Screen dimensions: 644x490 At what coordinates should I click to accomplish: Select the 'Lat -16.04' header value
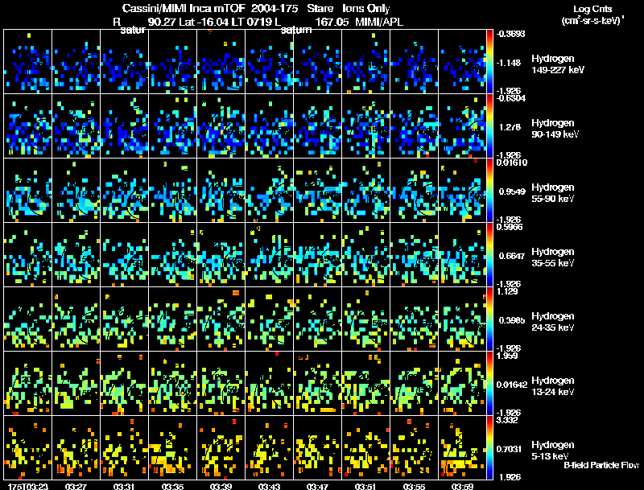[203, 22]
